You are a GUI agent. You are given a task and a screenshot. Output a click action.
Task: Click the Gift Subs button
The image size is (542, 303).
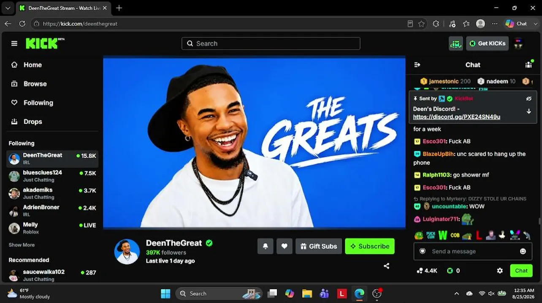(319, 246)
